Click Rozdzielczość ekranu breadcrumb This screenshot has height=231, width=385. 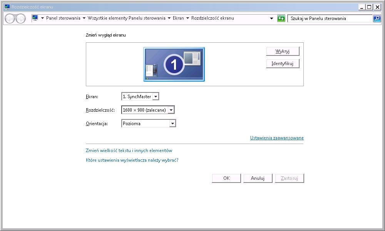point(213,18)
